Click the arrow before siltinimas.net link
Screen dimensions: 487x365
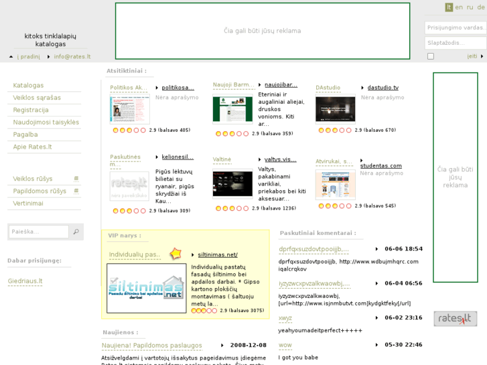pos(193,254)
